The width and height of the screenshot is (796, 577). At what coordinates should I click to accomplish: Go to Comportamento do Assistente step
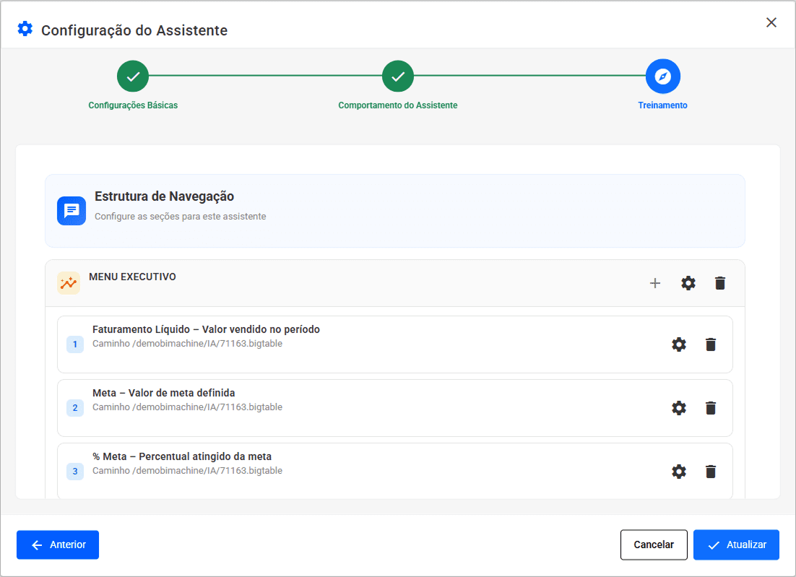(x=398, y=77)
